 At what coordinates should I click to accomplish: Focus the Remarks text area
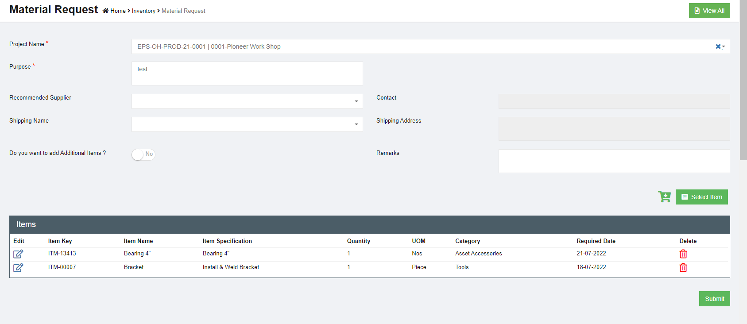click(x=614, y=161)
